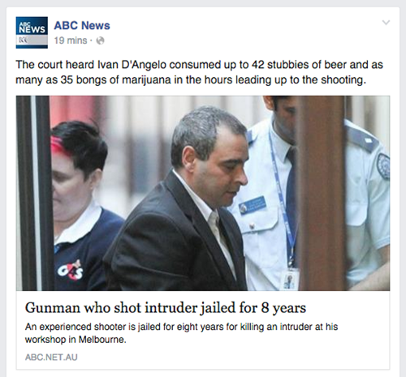Expand the post options chevron
This screenshot has height=377, width=406.
pyautogui.click(x=386, y=23)
